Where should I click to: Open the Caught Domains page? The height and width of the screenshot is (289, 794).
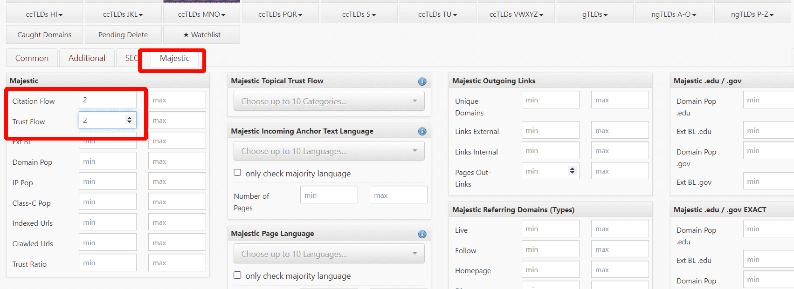pos(44,35)
